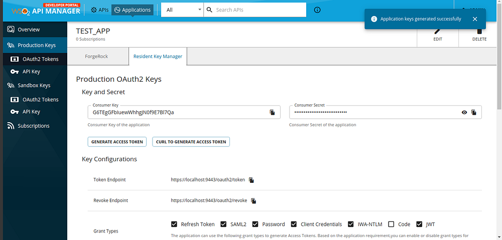Click the 0 Subscriptions text
This screenshot has height=240, width=502.
[90, 39]
